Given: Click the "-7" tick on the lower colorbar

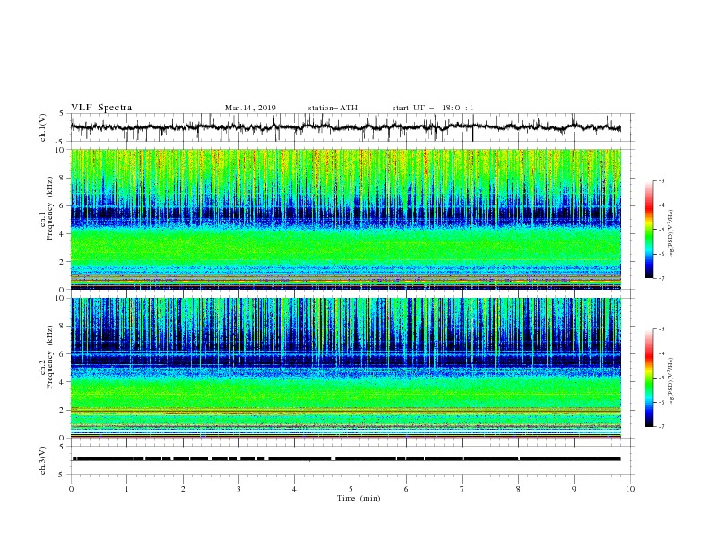Looking at the screenshot, I should [662, 427].
